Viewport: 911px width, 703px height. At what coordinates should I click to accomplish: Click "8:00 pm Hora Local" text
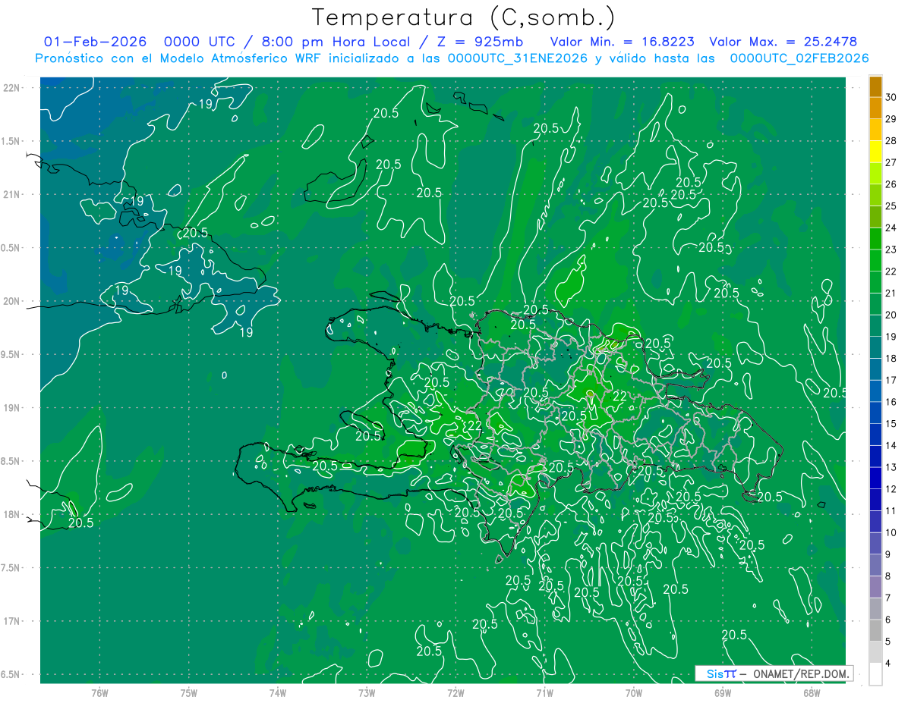pyautogui.click(x=335, y=42)
